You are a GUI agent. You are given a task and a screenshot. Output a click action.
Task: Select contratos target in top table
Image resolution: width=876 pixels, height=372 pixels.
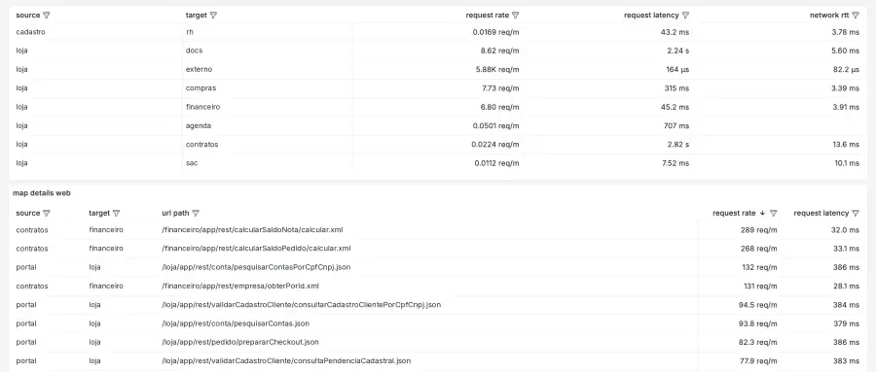pos(201,145)
